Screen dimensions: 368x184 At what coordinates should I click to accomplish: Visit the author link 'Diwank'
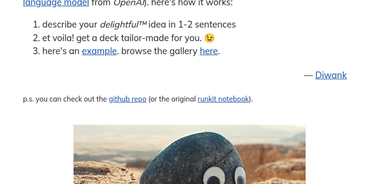tap(331, 75)
